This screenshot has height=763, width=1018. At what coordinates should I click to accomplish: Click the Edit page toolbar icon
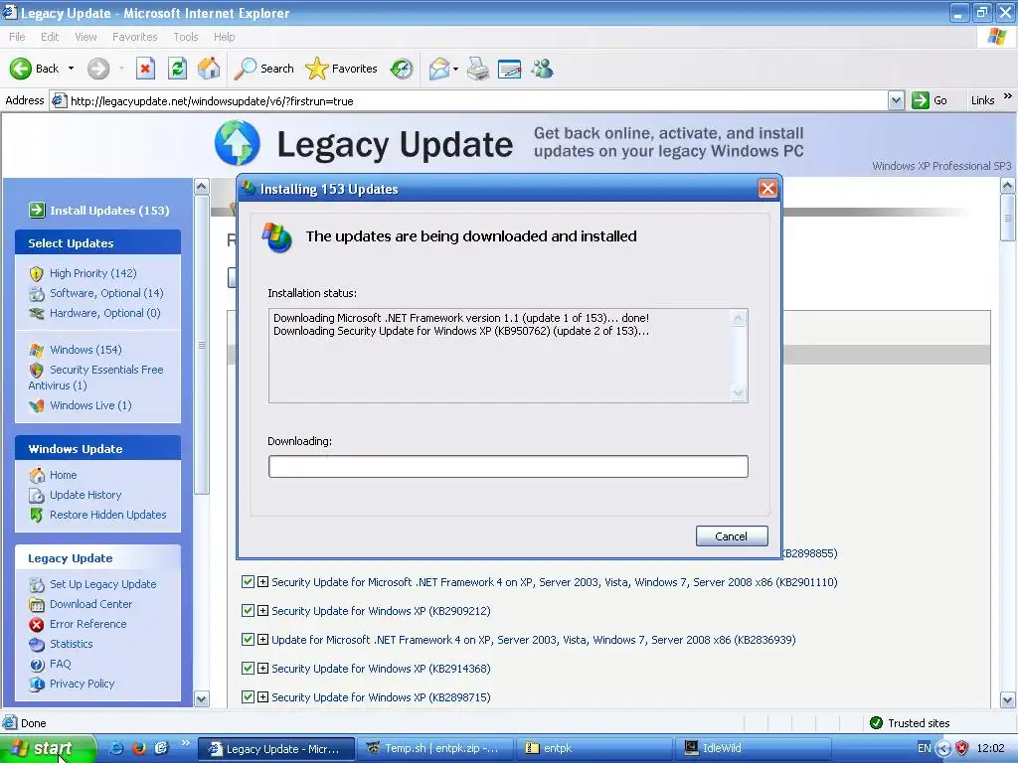click(510, 69)
